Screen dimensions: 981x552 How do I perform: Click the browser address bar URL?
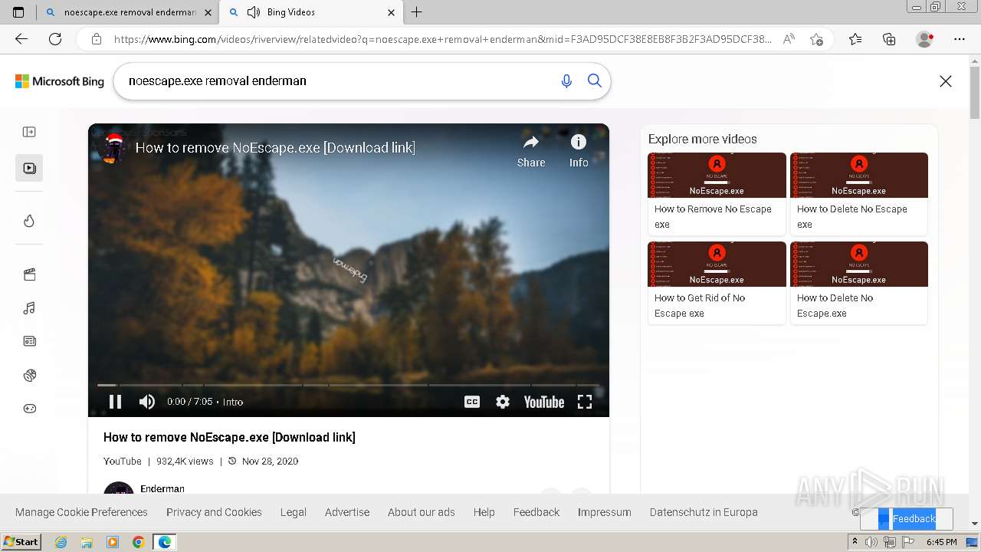pyautogui.click(x=442, y=39)
